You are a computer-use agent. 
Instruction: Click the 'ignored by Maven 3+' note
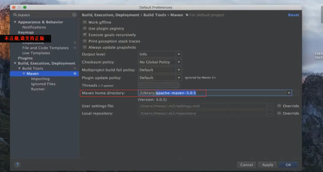coord(200,78)
